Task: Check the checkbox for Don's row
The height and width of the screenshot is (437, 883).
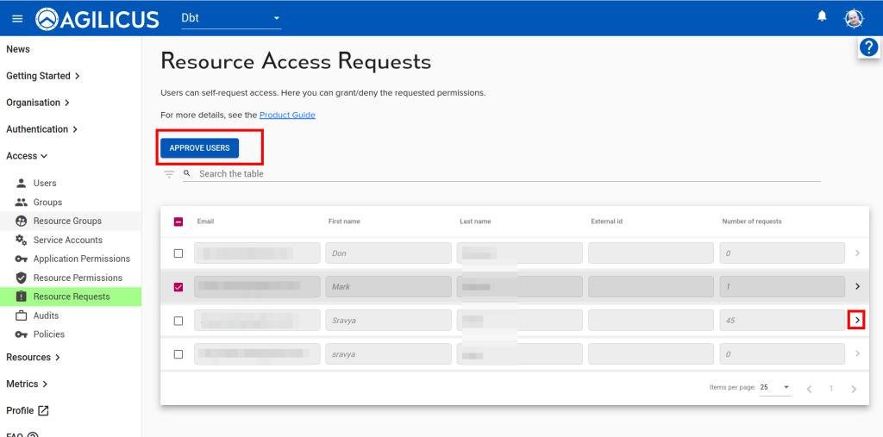Action: point(178,253)
